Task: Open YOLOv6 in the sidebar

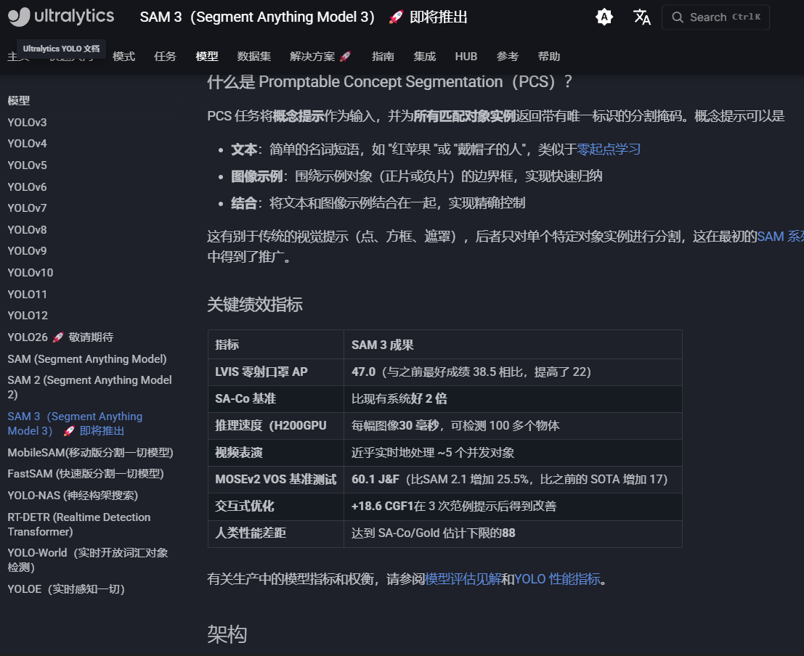Action: tap(27, 187)
